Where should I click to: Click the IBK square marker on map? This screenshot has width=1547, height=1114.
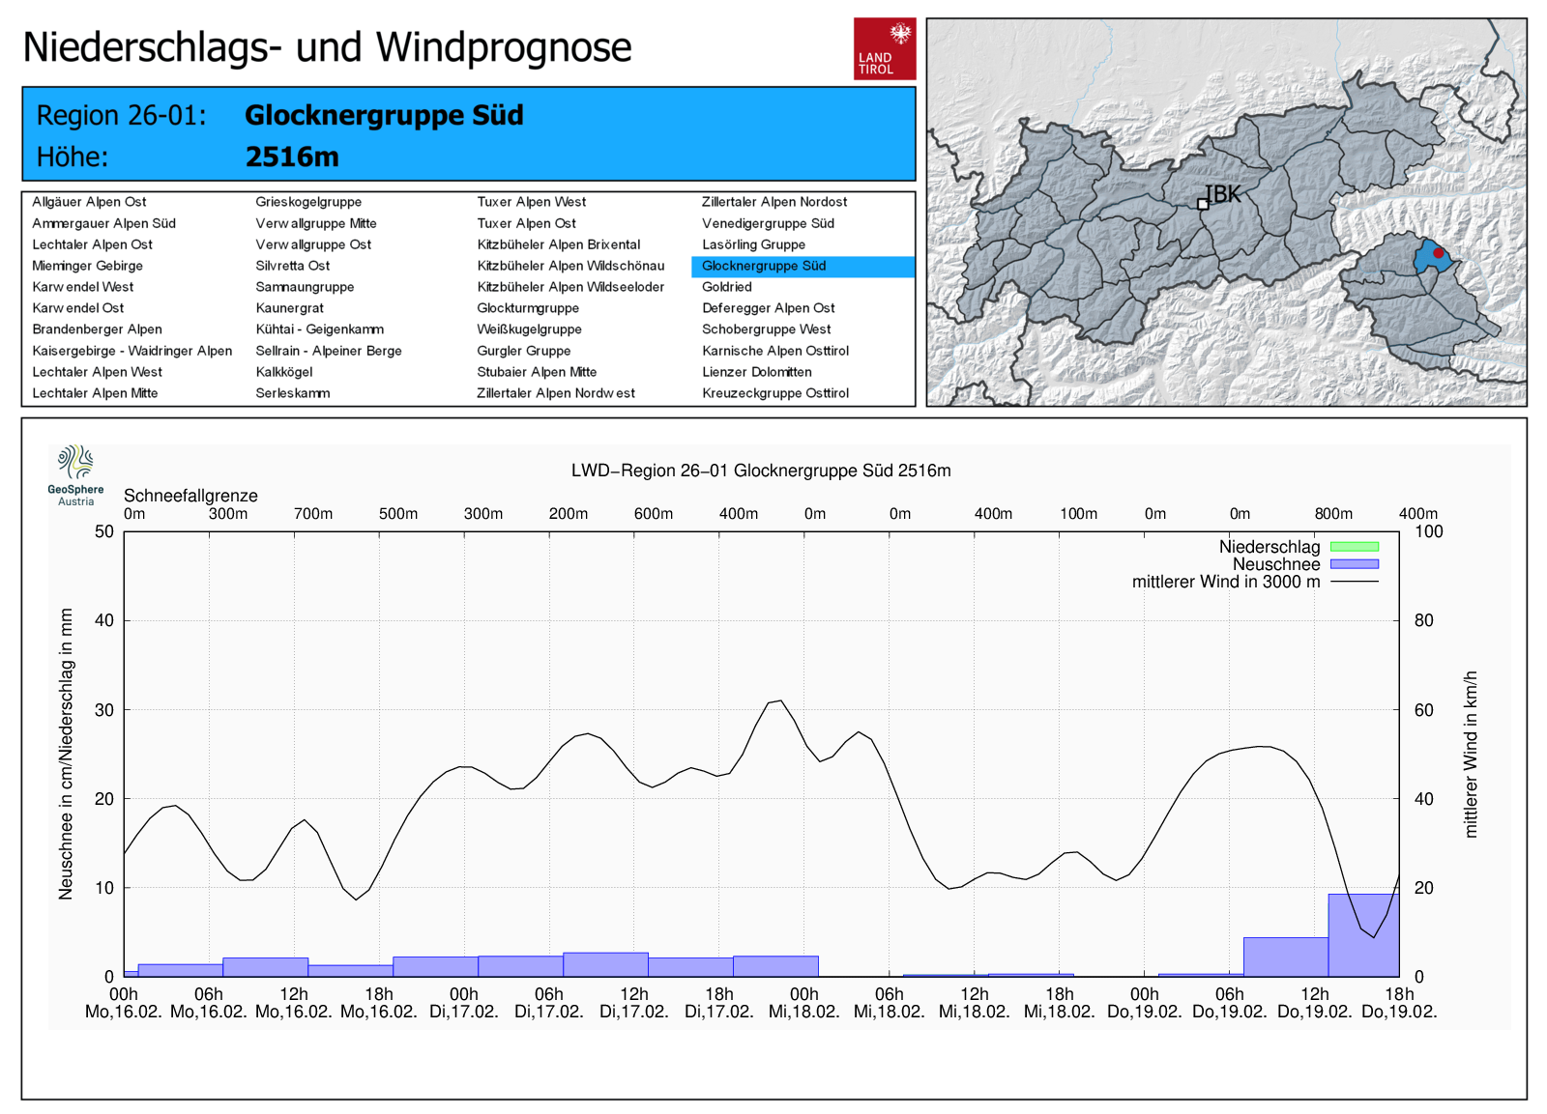[x=1203, y=204]
